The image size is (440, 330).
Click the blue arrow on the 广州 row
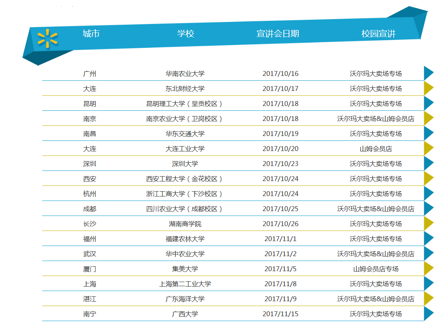coord(428,73)
